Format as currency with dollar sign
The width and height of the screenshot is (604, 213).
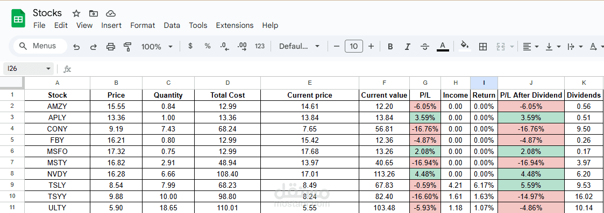point(190,46)
